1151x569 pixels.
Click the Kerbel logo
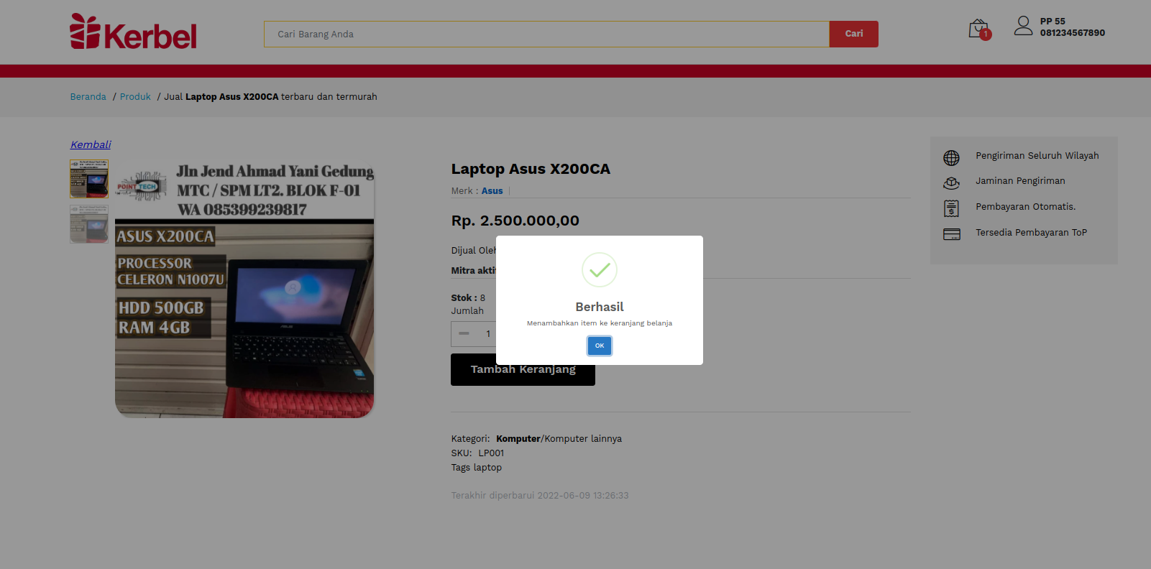tap(133, 32)
